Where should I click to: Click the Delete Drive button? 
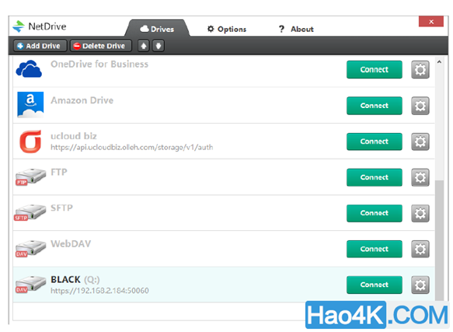coord(100,46)
